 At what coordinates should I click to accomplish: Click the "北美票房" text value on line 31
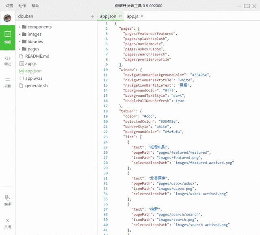pyautogui.click(x=158, y=178)
